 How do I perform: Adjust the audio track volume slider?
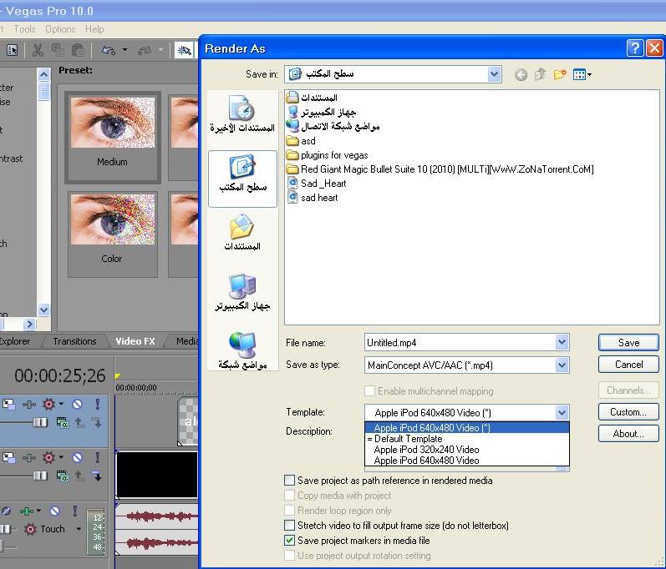click(6, 529)
